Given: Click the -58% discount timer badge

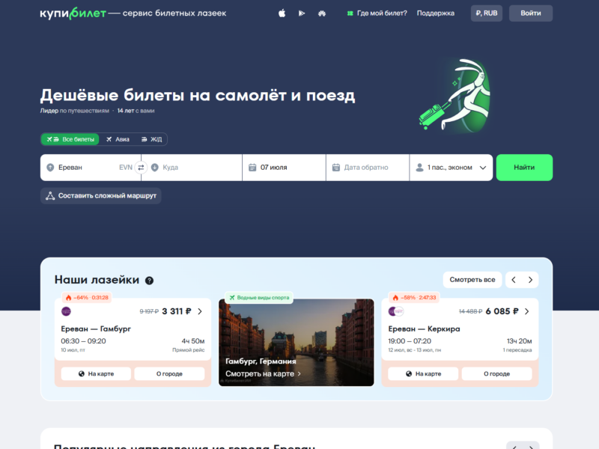Looking at the screenshot, I should tap(414, 297).
